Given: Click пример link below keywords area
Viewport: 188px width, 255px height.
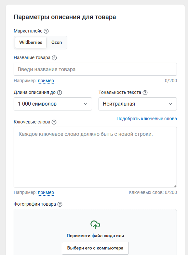Looking at the screenshot, I should click(x=46, y=192).
